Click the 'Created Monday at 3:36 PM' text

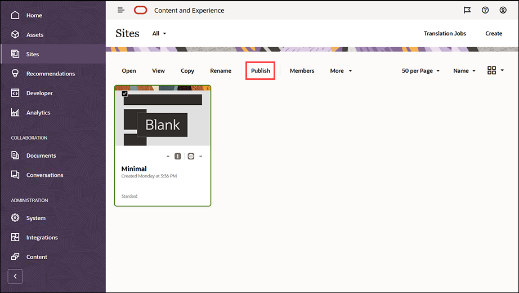(x=149, y=176)
